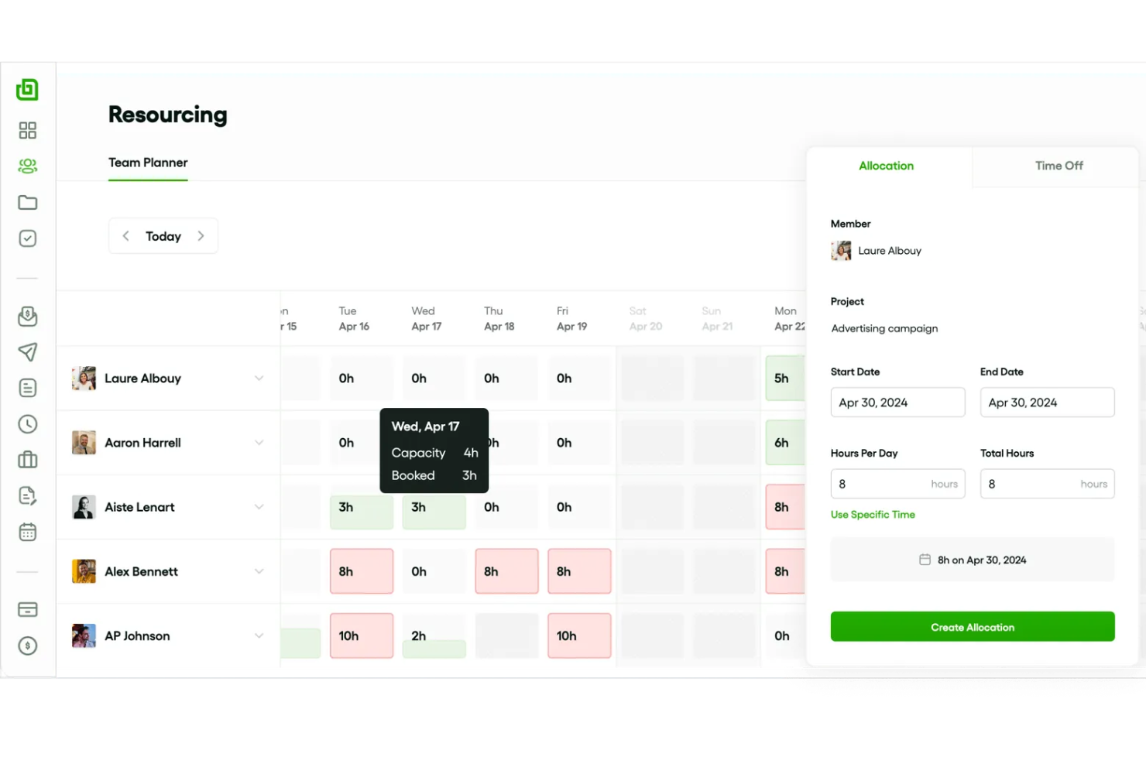Open the Start Date field
The image size is (1146, 764).
tap(898, 403)
